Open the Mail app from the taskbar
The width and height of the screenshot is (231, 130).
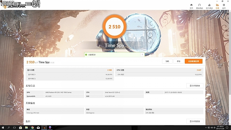point(38,128)
